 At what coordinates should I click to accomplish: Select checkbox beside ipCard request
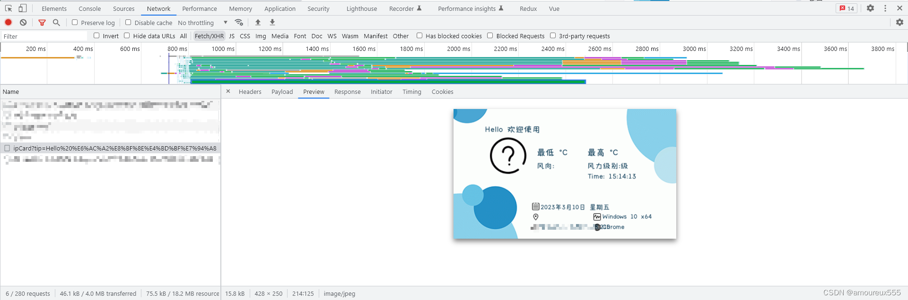click(x=7, y=148)
